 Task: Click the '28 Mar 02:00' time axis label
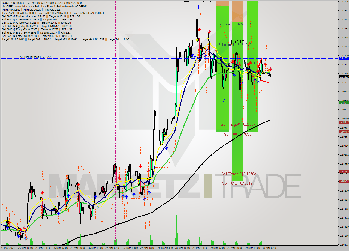pos(165,248)
